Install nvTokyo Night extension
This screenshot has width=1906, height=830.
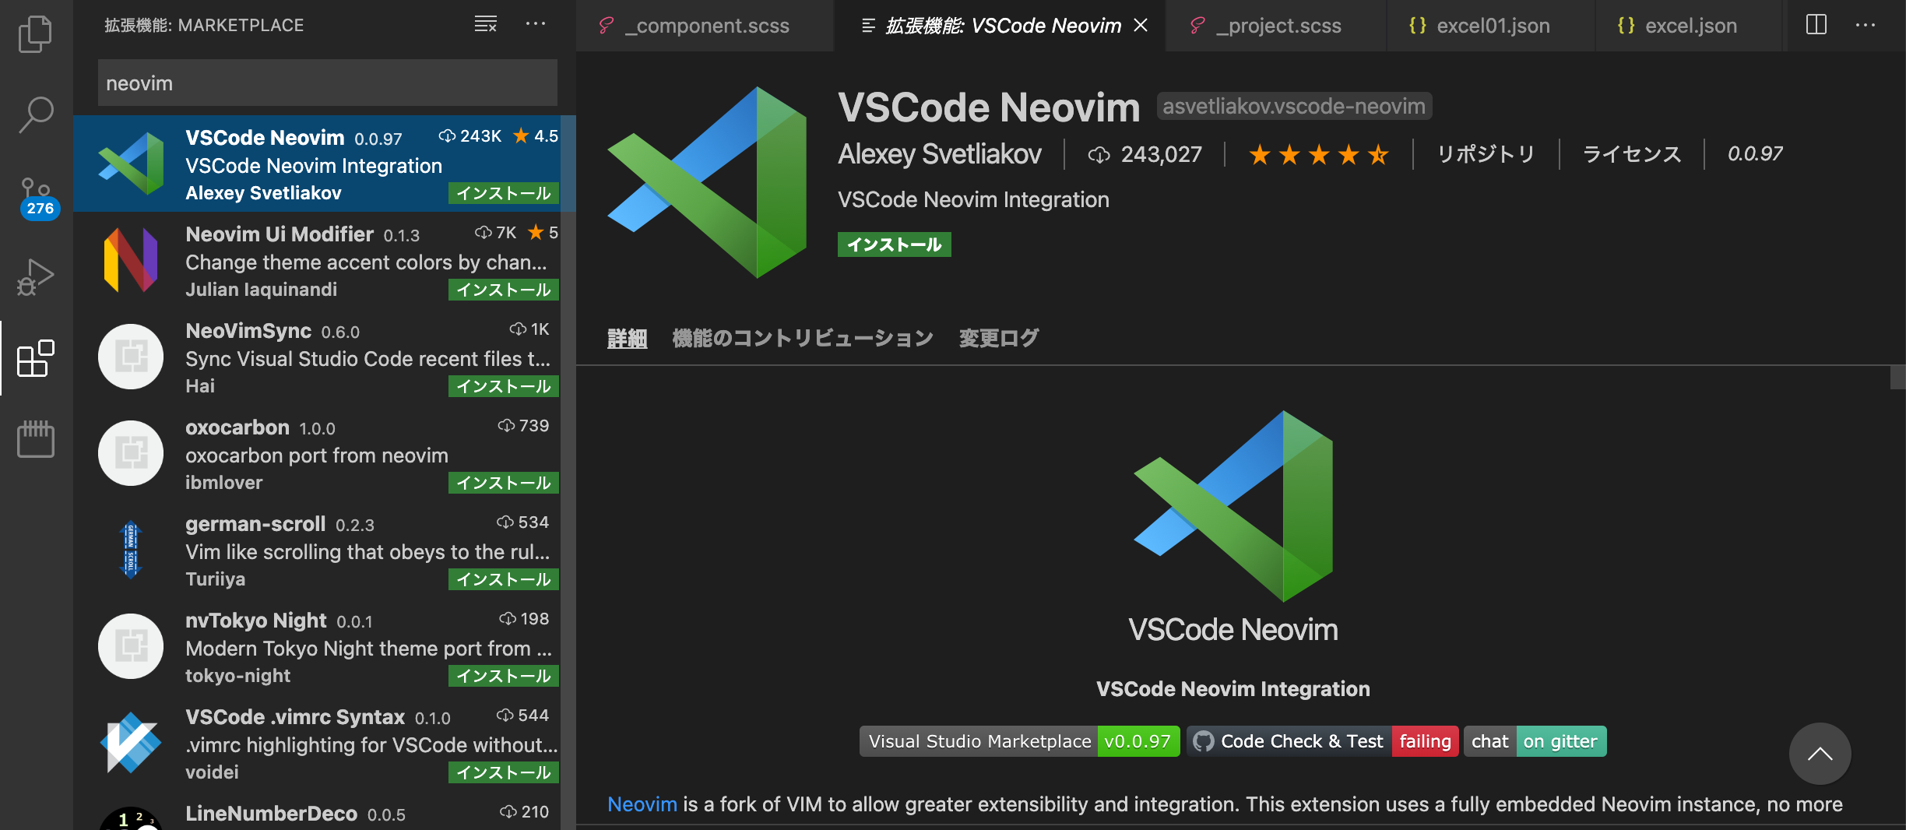(x=503, y=676)
